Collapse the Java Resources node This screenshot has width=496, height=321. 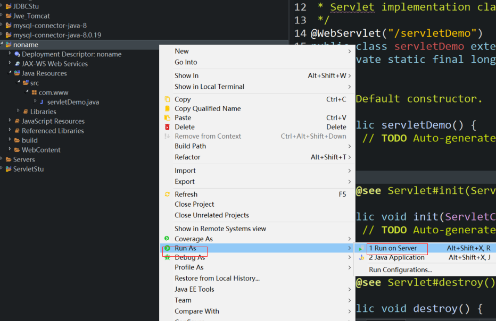pos(10,73)
